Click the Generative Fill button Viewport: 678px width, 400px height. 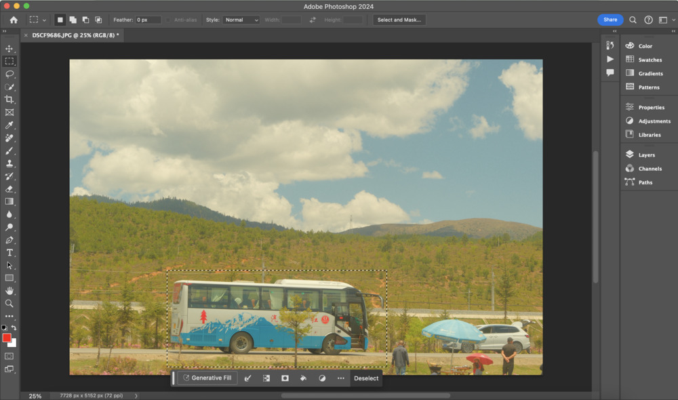click(207, 378)
